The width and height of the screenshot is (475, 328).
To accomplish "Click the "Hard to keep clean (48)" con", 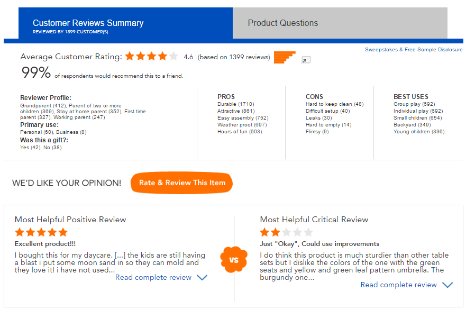I will tap(335, 104).
